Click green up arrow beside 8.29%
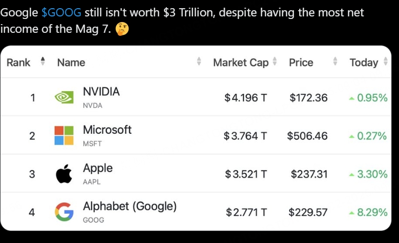This screenshot has height=243, width=399. pos(351,213)
